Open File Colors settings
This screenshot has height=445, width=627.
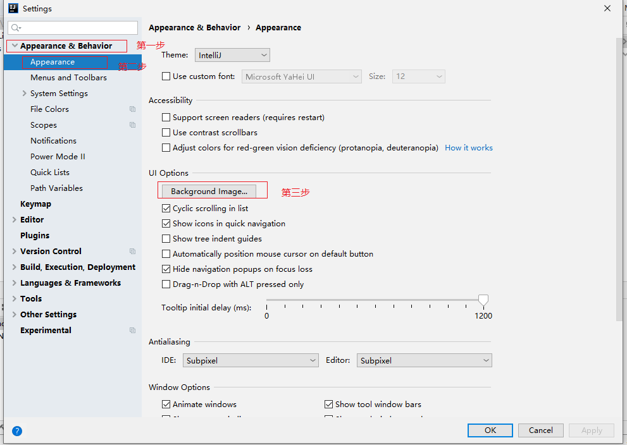point(49,109)
